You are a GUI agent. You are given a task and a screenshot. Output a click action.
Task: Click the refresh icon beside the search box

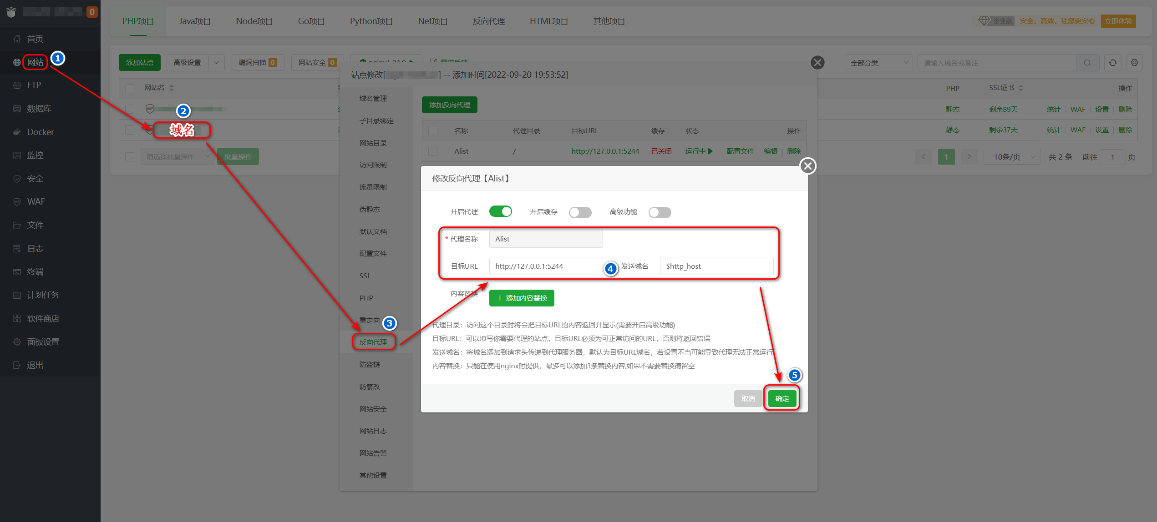tap(1112, 63)
